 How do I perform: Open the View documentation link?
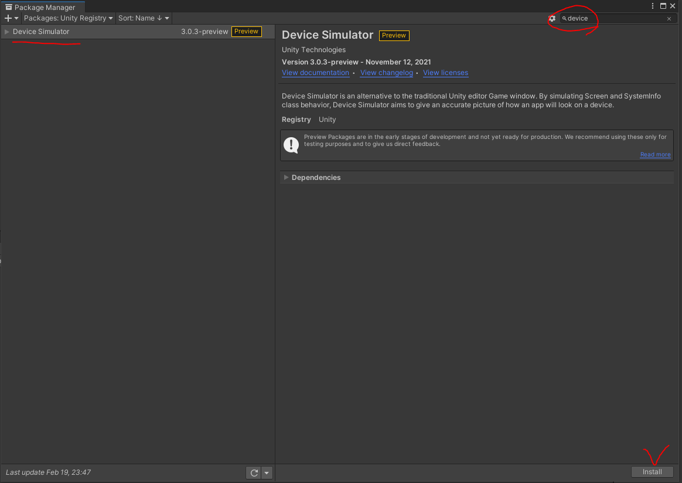coord(315,73)
